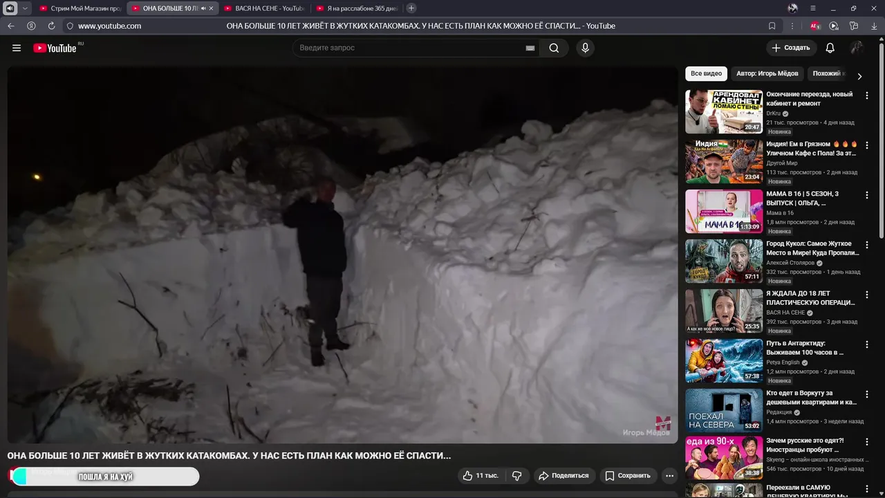The height and width of the screenshot is (498, 885).
Task: View site security shield info
Action: (x=70, y=26)
